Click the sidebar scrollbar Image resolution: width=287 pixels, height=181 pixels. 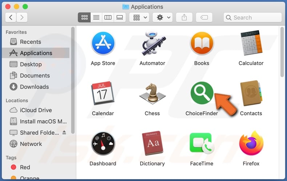(x=73, y=81)
